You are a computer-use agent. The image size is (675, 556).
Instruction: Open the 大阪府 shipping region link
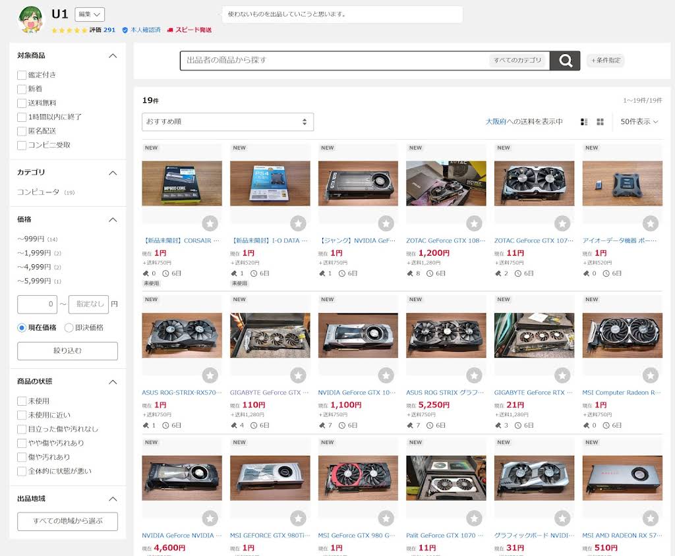tap(496, 122)
